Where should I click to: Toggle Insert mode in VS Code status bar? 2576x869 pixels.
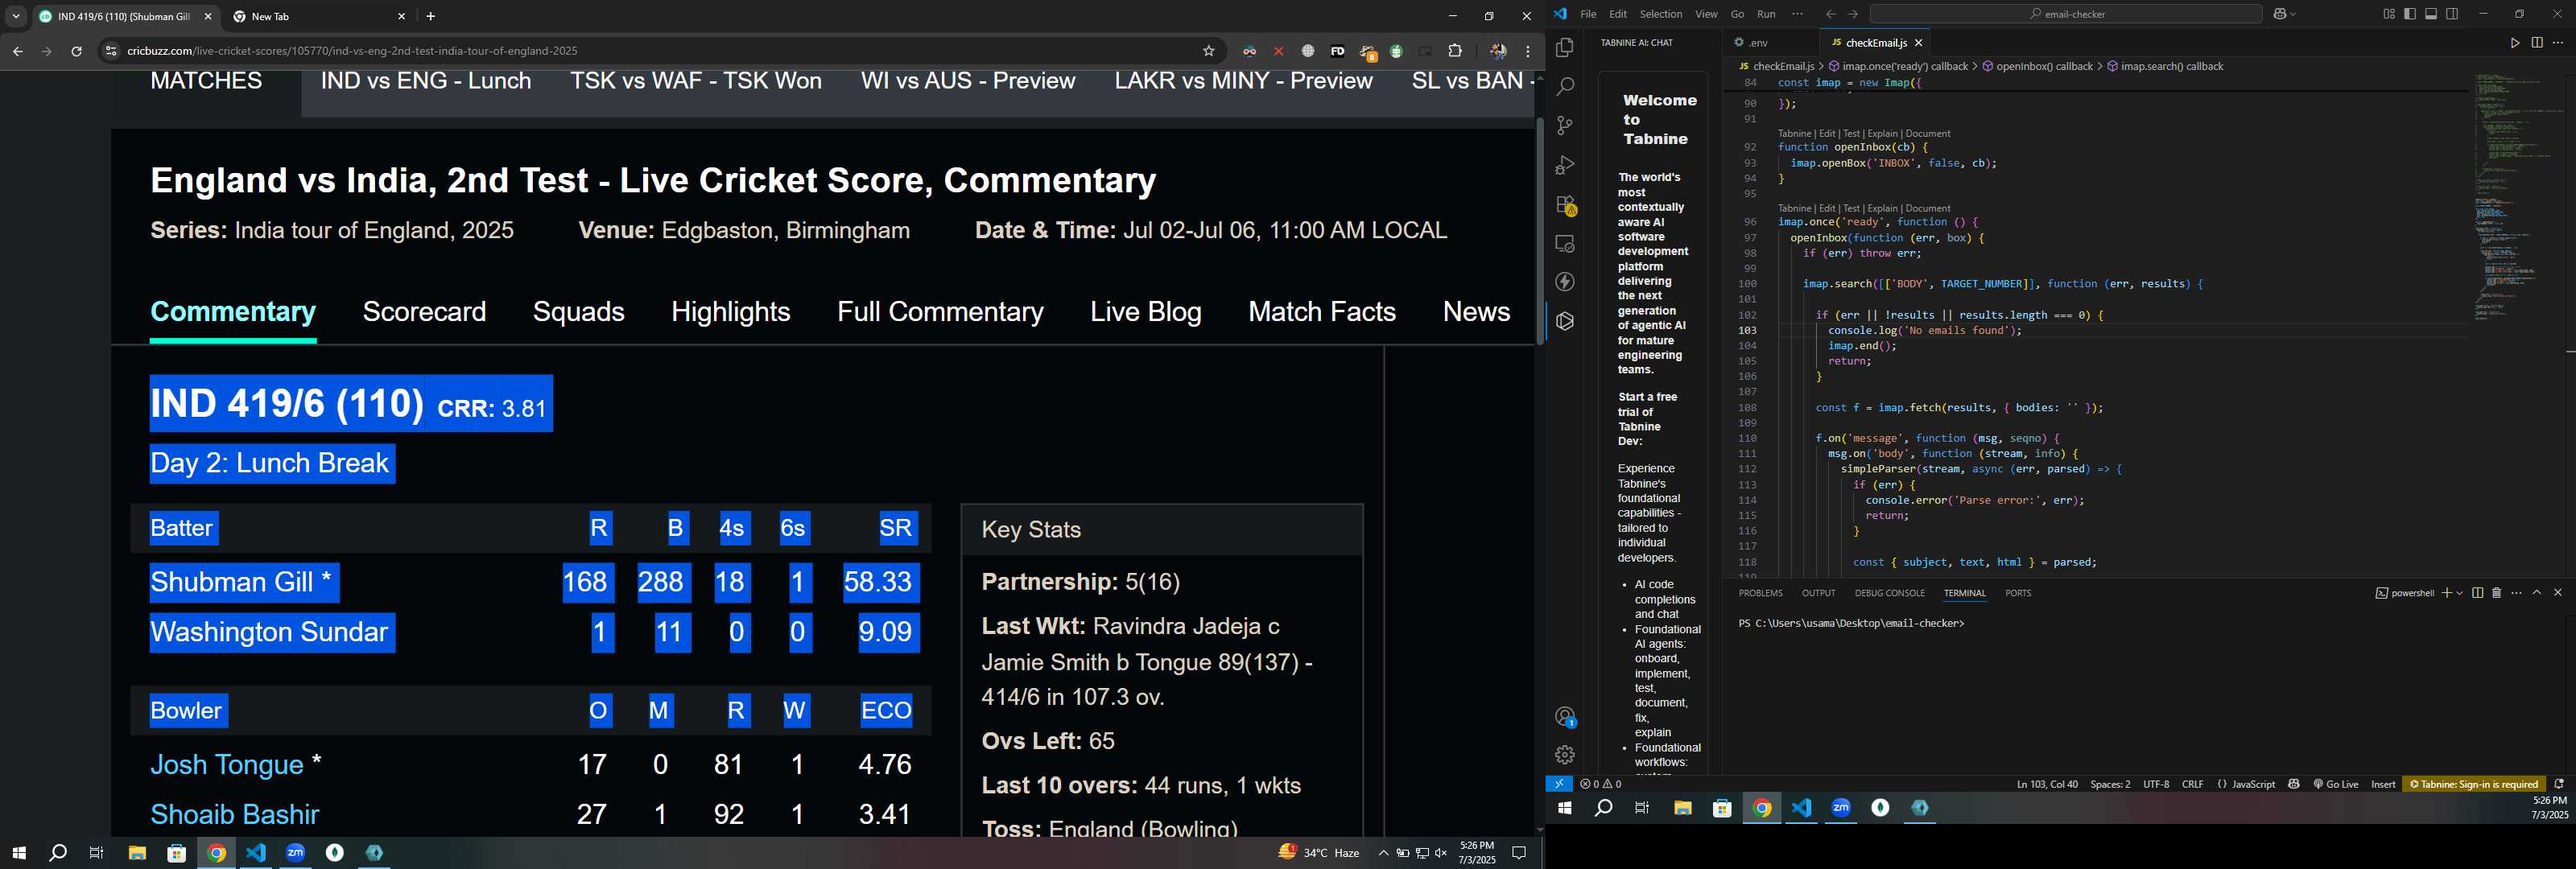[x=2383, y=784]
